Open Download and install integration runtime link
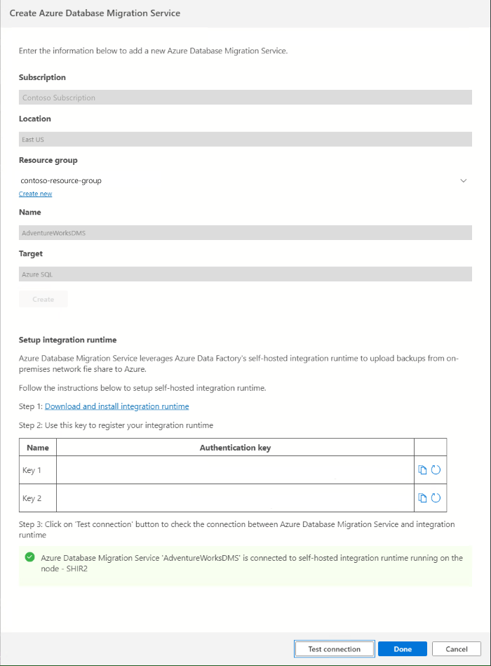The width and height of the screenshot is (491, 666). pyautogui.click(x=116, y=406)
